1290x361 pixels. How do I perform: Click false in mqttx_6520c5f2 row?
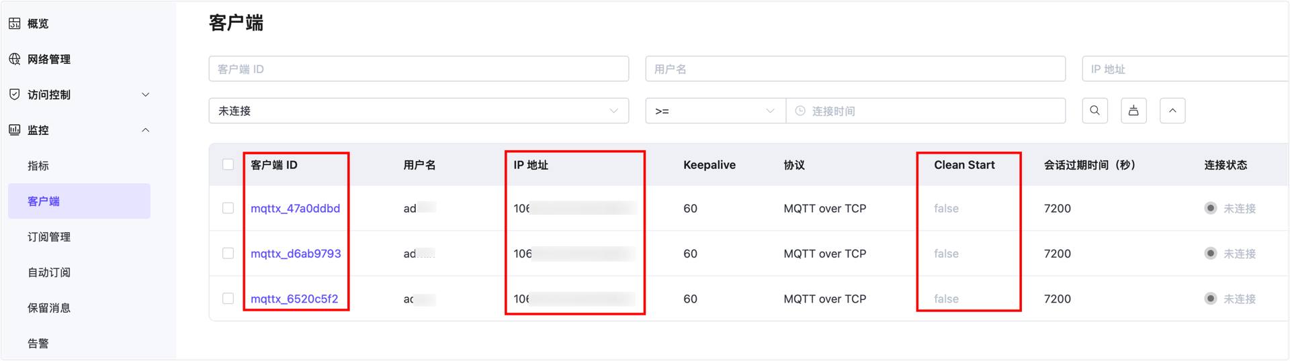pos(946,299)
